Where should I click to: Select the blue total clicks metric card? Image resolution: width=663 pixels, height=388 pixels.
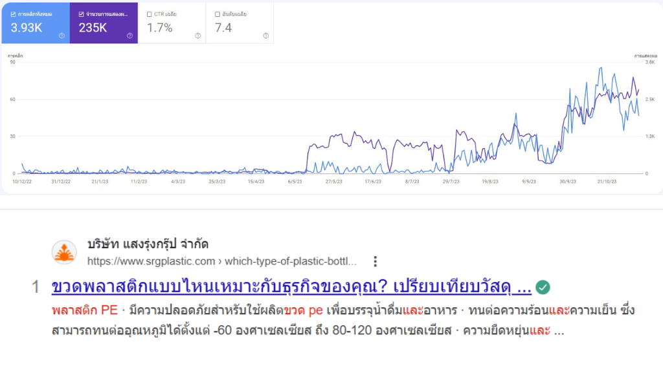(36, 23)
